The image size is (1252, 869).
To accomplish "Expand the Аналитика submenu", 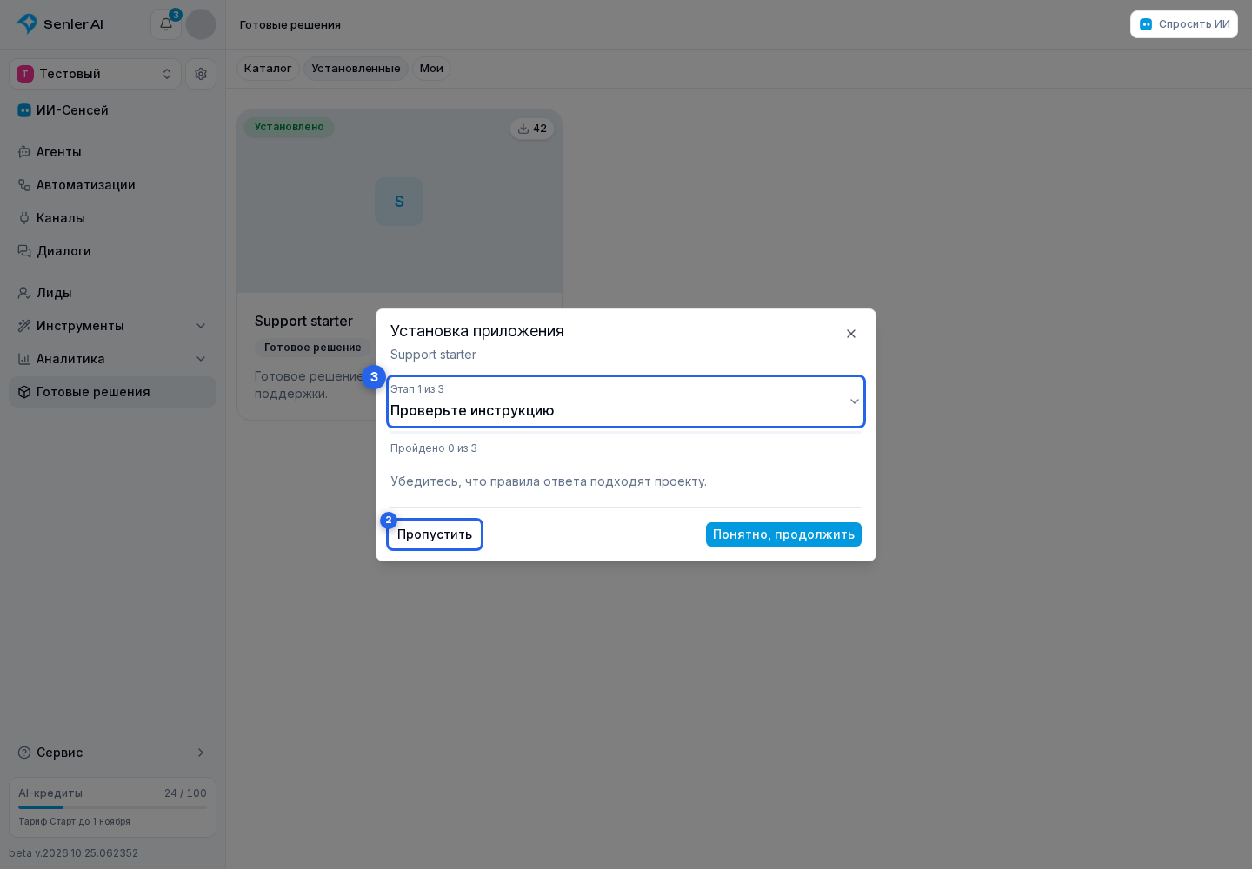I will click(112, 359).
